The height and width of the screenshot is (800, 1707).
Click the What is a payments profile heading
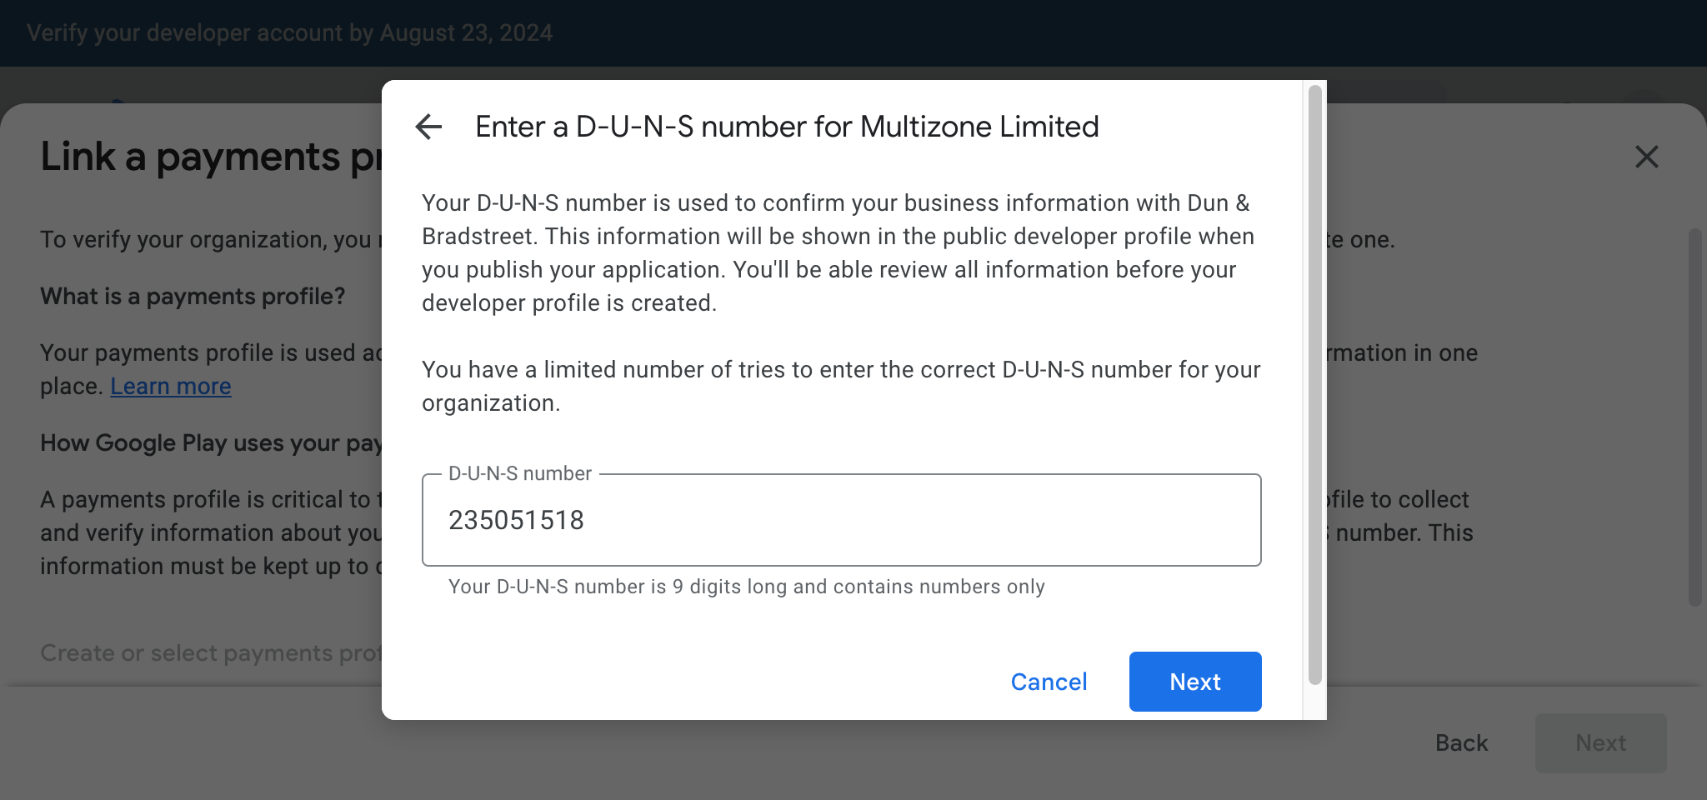point(193,296)
